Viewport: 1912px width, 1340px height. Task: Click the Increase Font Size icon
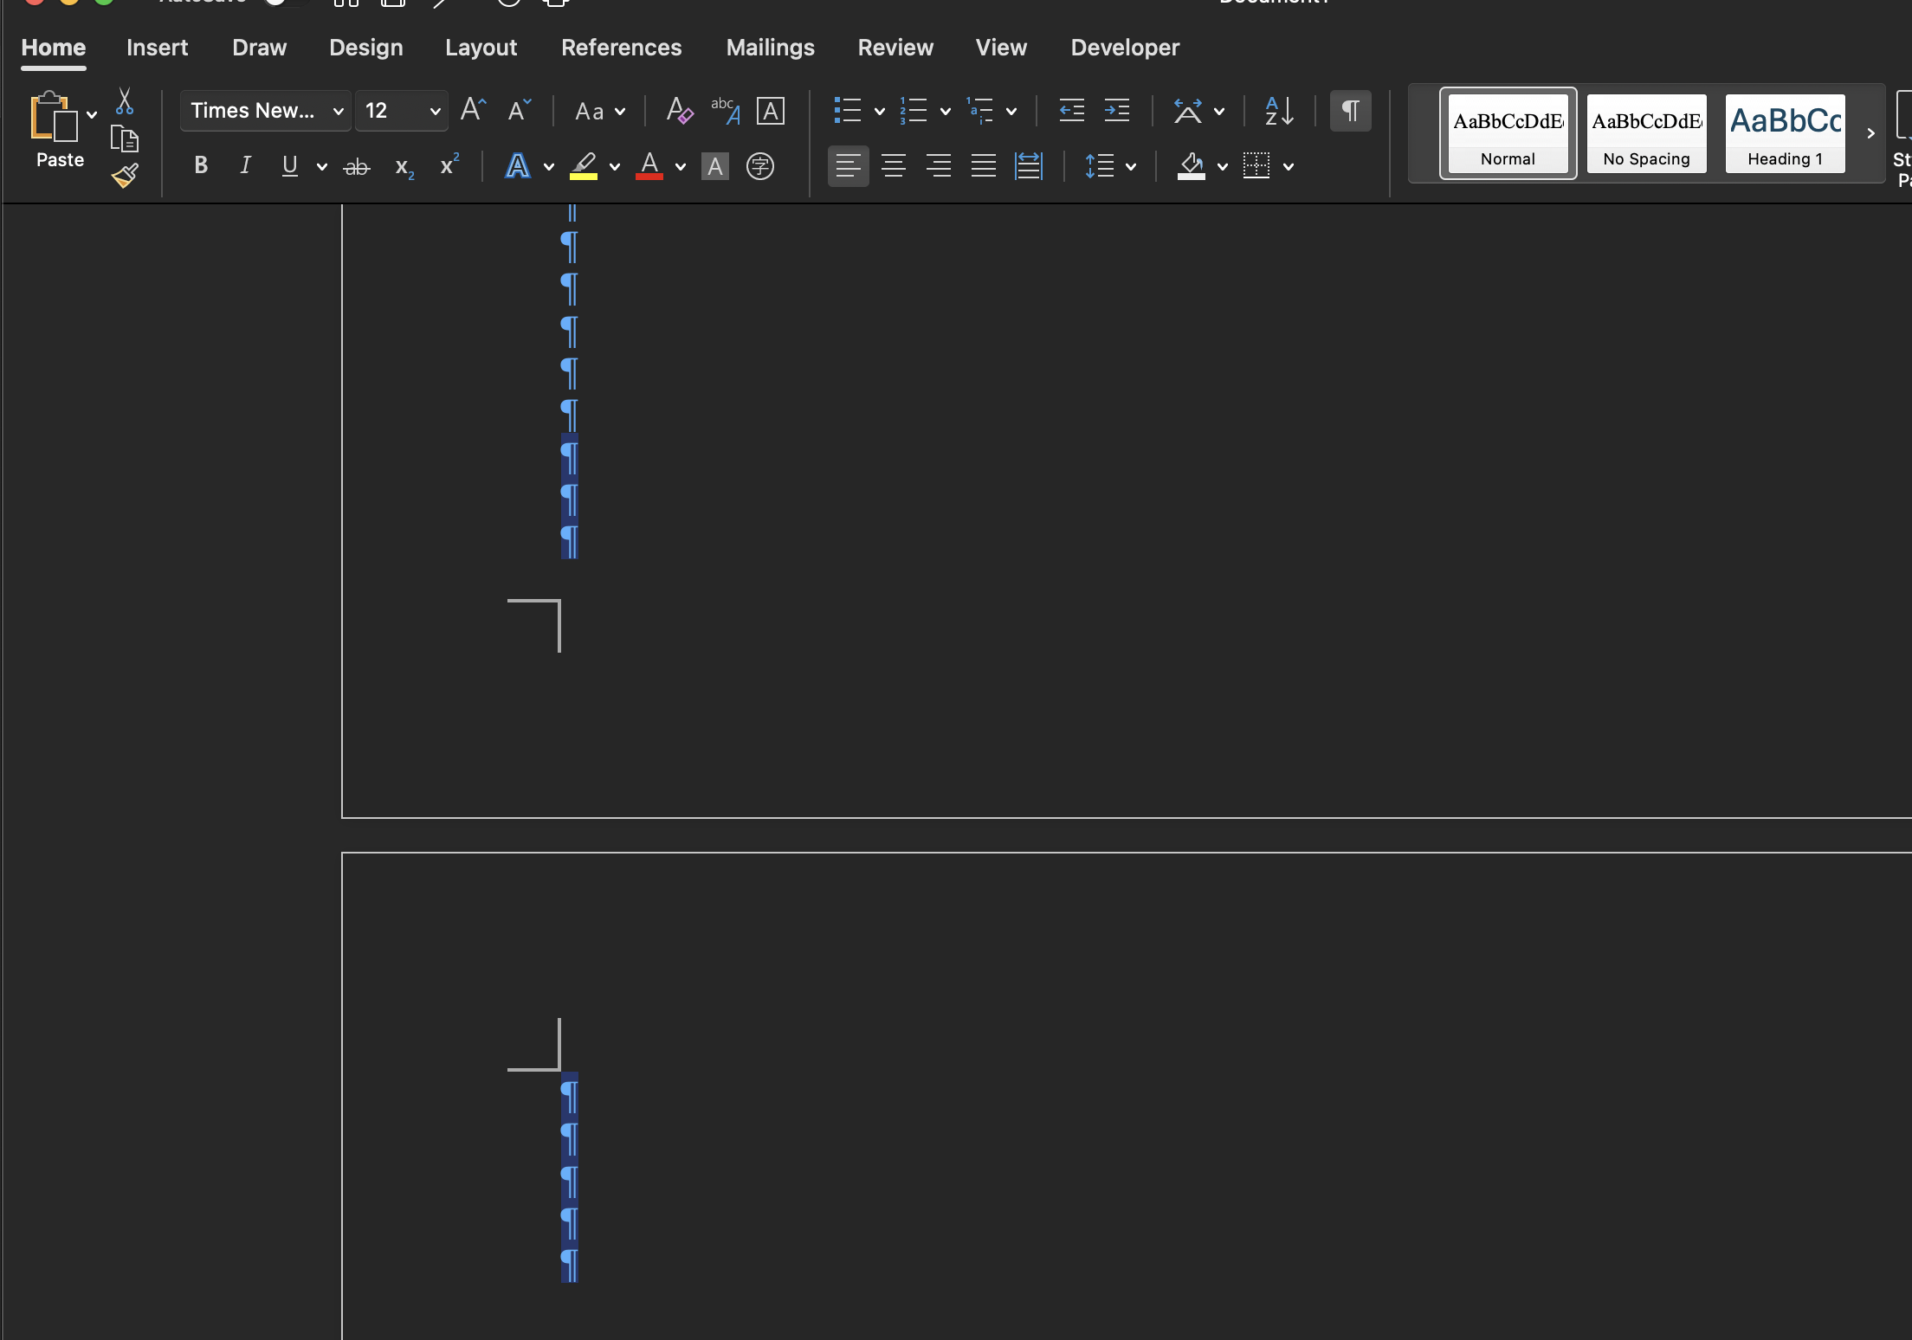(x=473, y=110)
